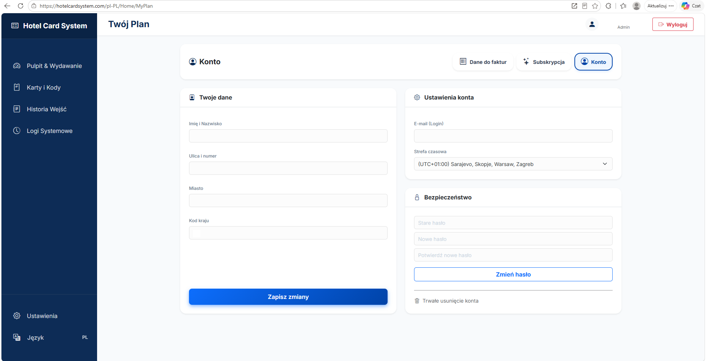Click the favorites list icon in browser toolbar

(623, 6)
